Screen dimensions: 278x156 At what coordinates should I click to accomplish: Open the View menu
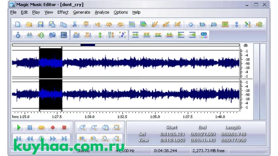pyautogui.click(x=48, y=12)
